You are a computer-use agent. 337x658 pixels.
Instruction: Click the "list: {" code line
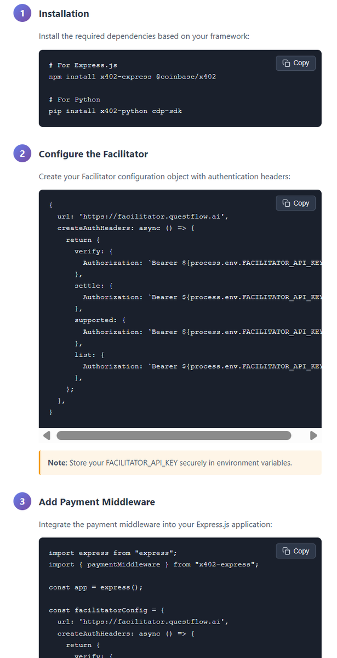(89, 355)
